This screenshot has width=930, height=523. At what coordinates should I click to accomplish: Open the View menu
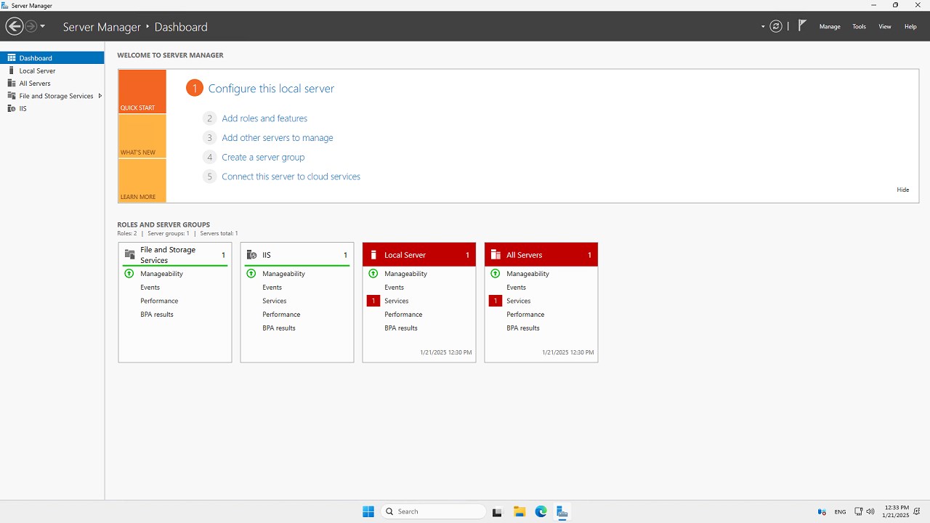tap(885, 26)
